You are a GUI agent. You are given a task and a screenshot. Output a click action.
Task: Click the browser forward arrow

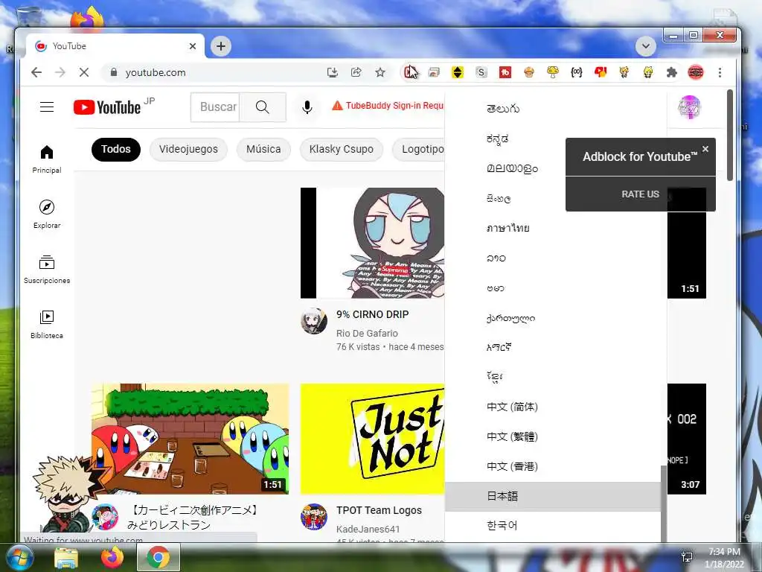tap(60, 72)
